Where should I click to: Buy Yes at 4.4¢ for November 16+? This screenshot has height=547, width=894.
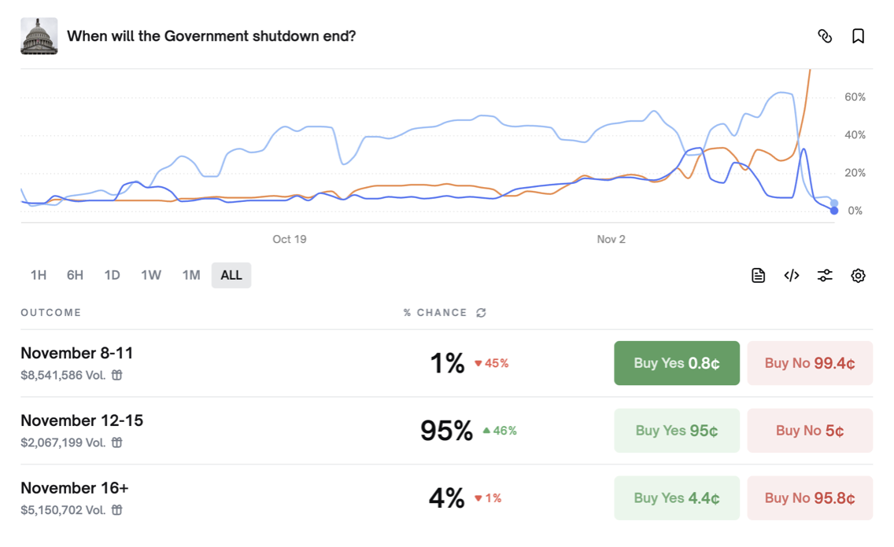(x=677, y=497)
